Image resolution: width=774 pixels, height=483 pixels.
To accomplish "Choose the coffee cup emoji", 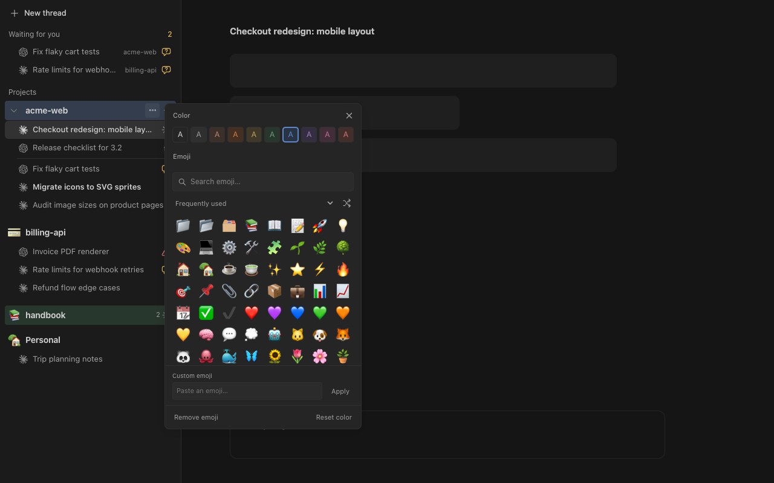I will point(229,269).
